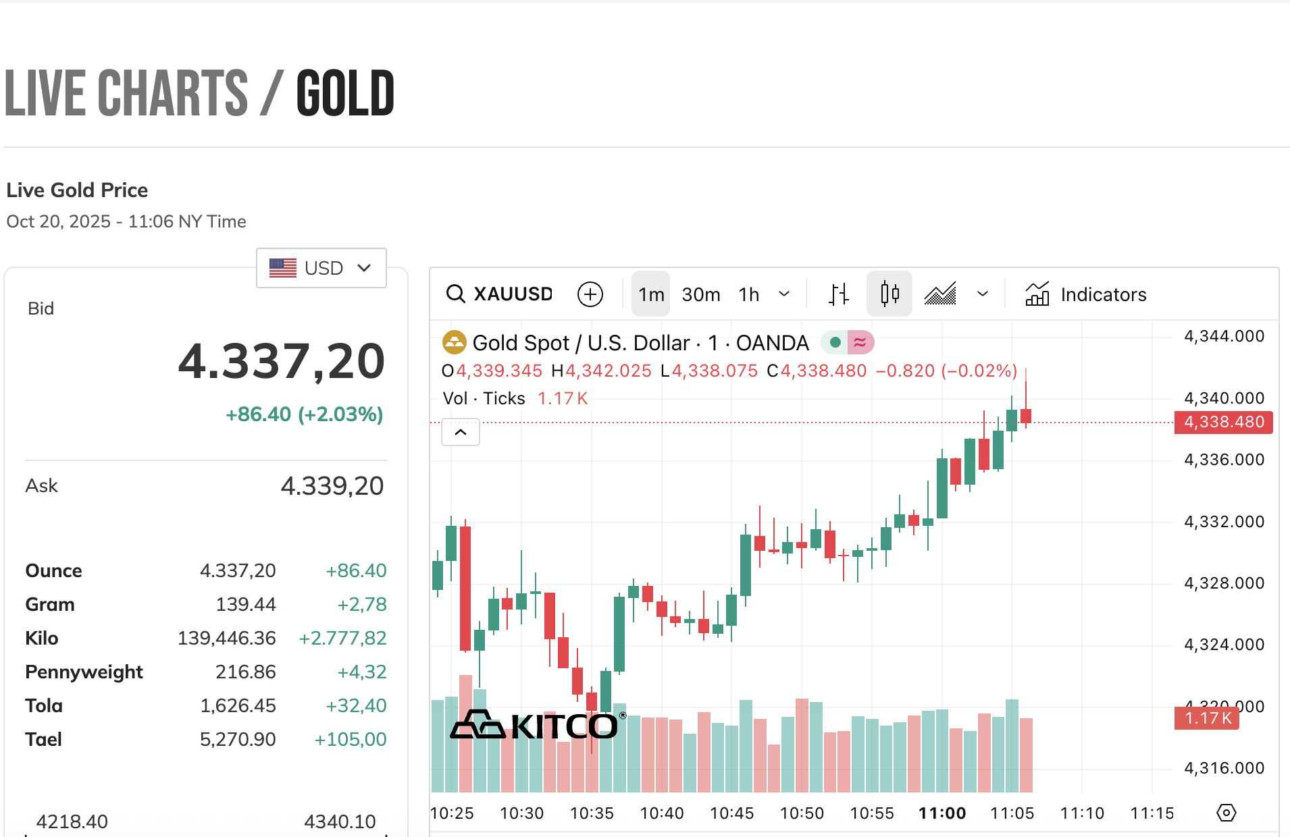Image resolution: width=1290 pixels, height=837 pixels.
Task: Click the XAUUSD symbol search magnifier icon
Action: coord(456,294)
